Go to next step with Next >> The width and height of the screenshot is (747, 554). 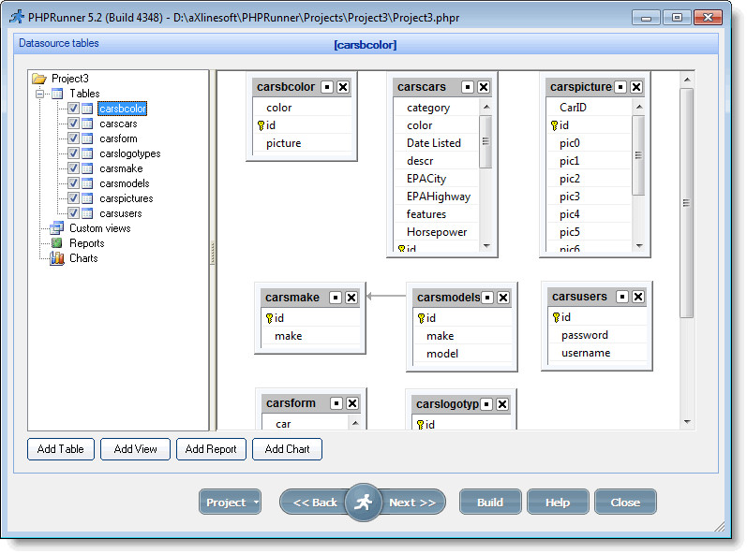click(x=412, y=503)
